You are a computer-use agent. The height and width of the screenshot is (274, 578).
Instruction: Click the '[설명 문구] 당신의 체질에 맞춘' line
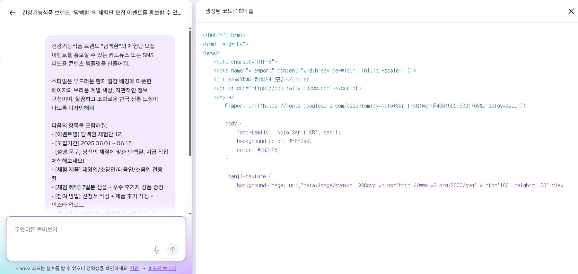pyautogui.click(x=110, y=156)
